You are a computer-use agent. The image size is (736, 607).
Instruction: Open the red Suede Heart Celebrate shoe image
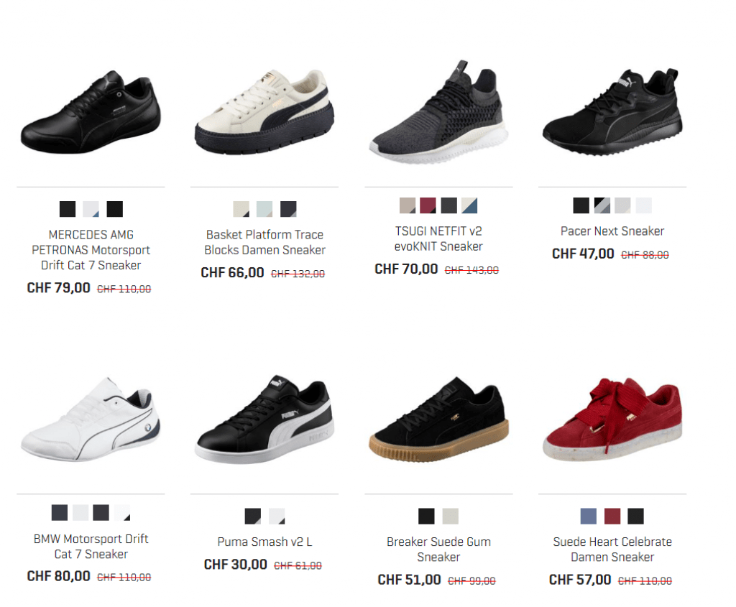(x=612, y=420)
